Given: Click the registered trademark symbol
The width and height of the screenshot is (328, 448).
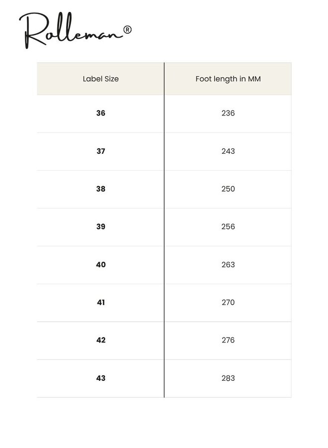Looking at the screenshot, I should [127, 30].
